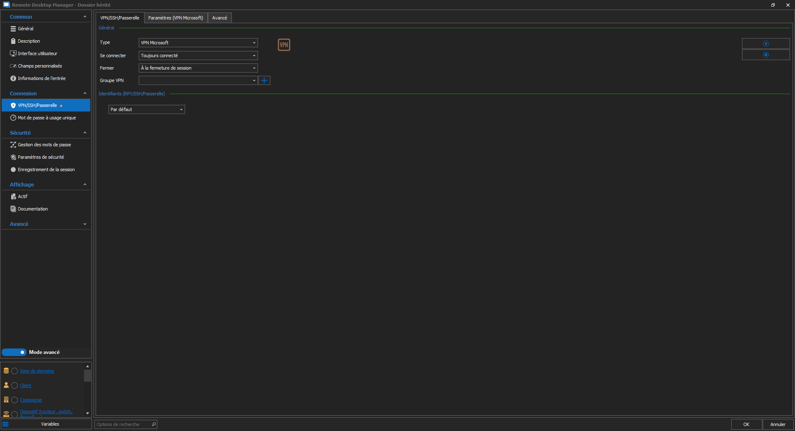Image resolution: width=795 pixels, height=431 pixels.
Task: Click the blue plus icon beside Groupe VPN
Action: click(x=264, y=80)
